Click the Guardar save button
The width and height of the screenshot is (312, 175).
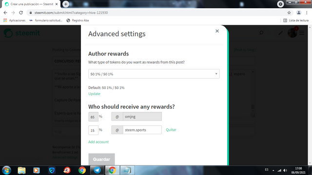click(101, 159)
